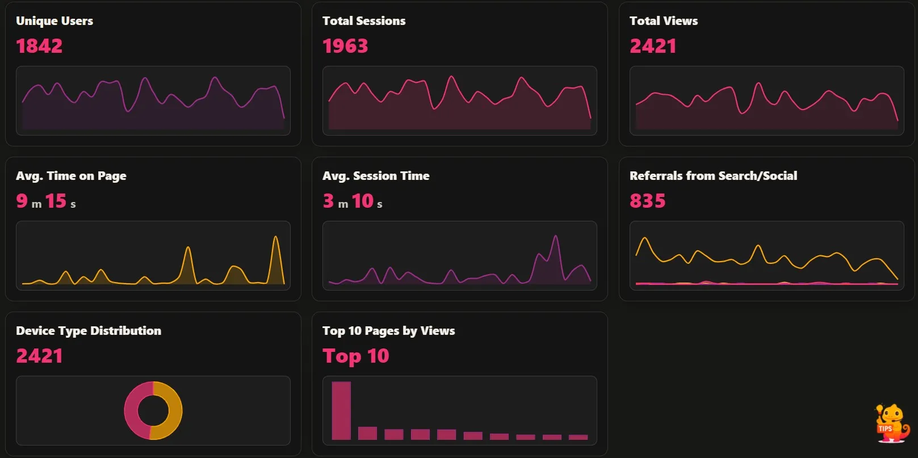Image resolution: width=918 pixels, height=458 pixels.
Task: Click the TIPS mascot icon
Action: coord(892,423)
